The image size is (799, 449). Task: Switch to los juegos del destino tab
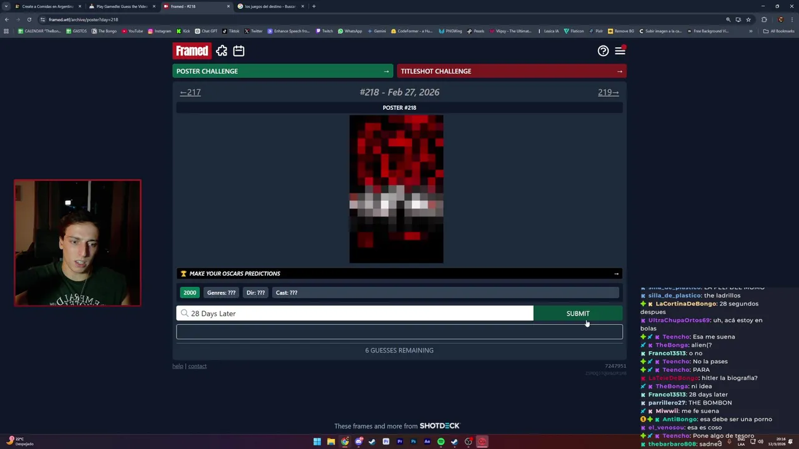[270, 6]
